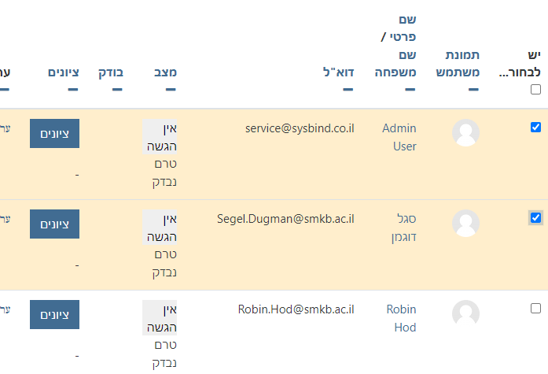Hide the שם משפחה name column using its dash icon
The width and height of the screenshot is (548, 374).
pyautogui.click(x=410, y=90)
